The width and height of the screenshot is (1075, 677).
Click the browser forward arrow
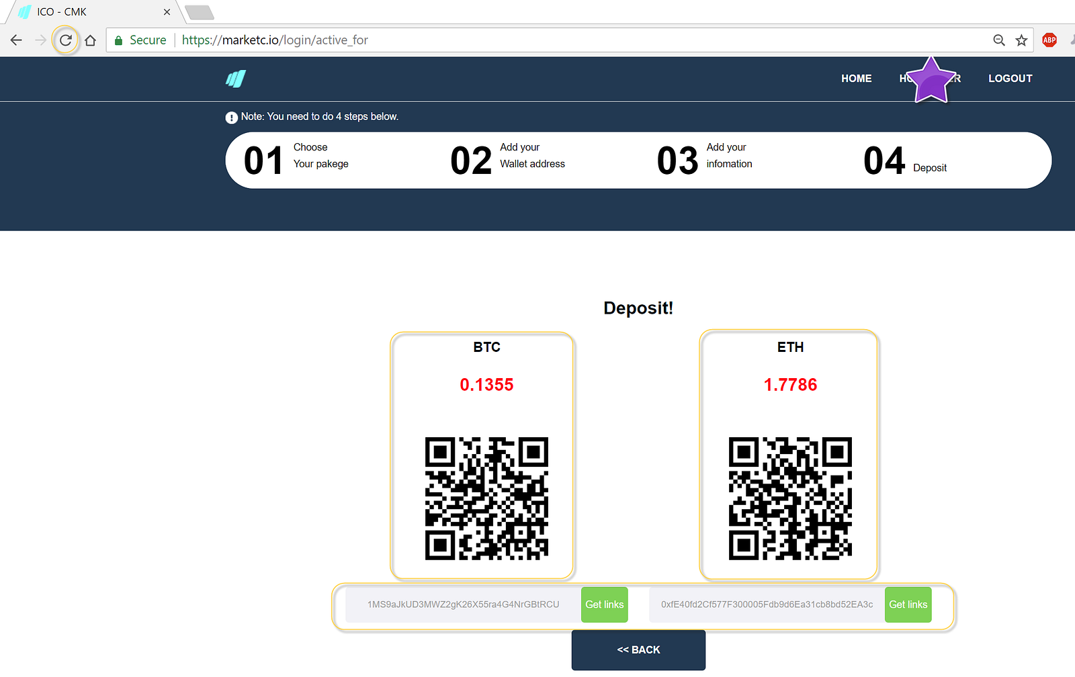click(x=40, y=40)
